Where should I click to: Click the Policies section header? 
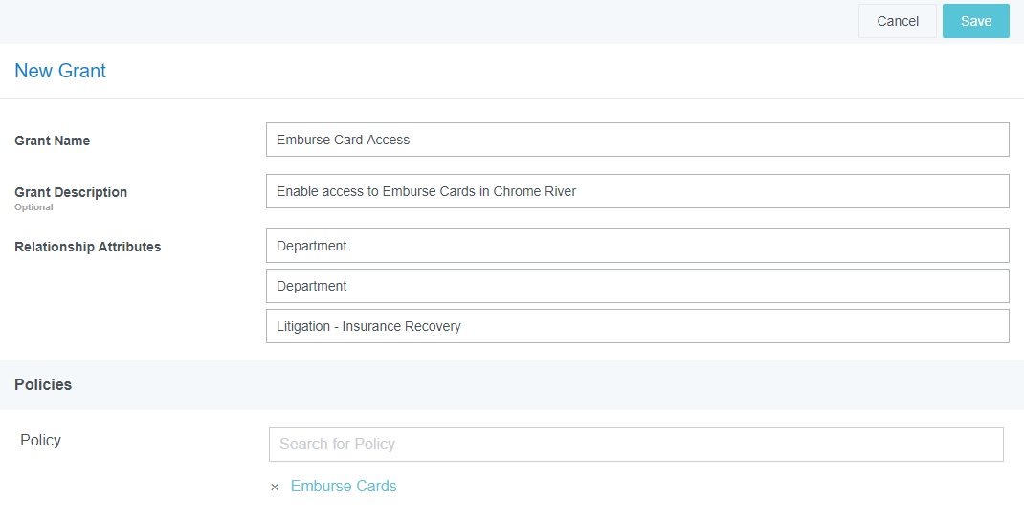[43, 384]
